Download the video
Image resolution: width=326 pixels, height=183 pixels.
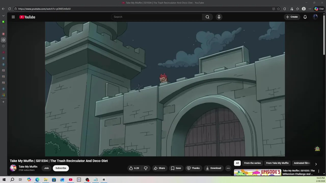(x=213, y=168)
